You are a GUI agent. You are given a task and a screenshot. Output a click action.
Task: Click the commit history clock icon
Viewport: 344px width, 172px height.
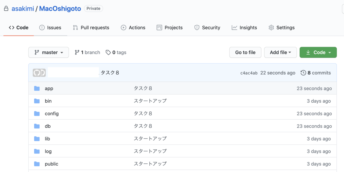[x=303, y=73]
